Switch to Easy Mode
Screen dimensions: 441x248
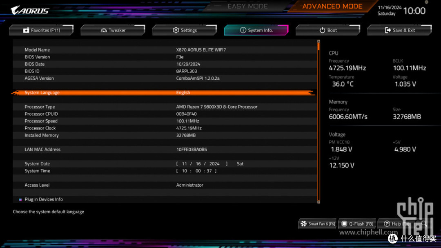click(247, 6)
